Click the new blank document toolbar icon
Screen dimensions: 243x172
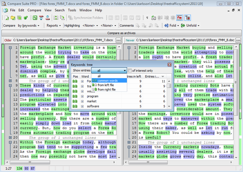tap(7, 18)
